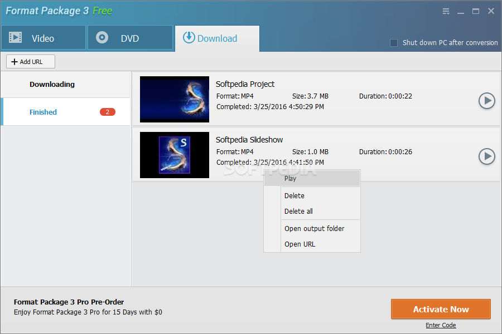Click Size: 1.0 MB text

click(x=310, y=152)
